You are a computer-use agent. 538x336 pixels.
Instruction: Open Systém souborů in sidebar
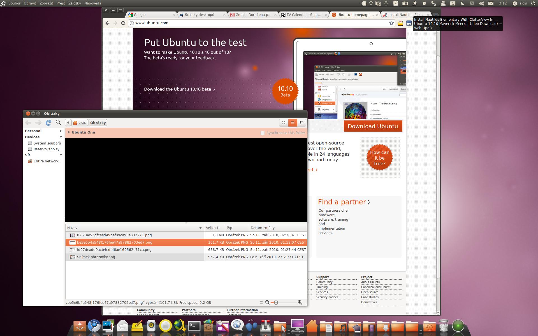click(x=45, y=143)
